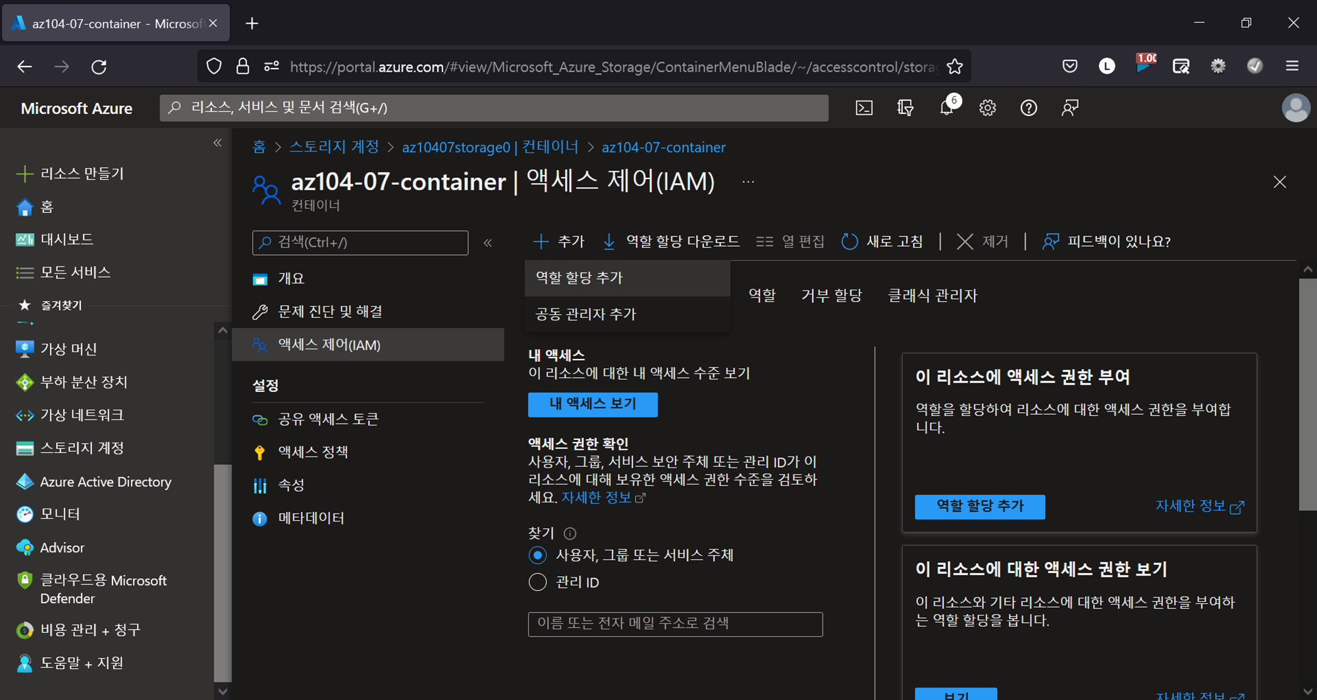Open 개요 in container menu
This screenshot has width=1317, height=700.
click(368, 279)
